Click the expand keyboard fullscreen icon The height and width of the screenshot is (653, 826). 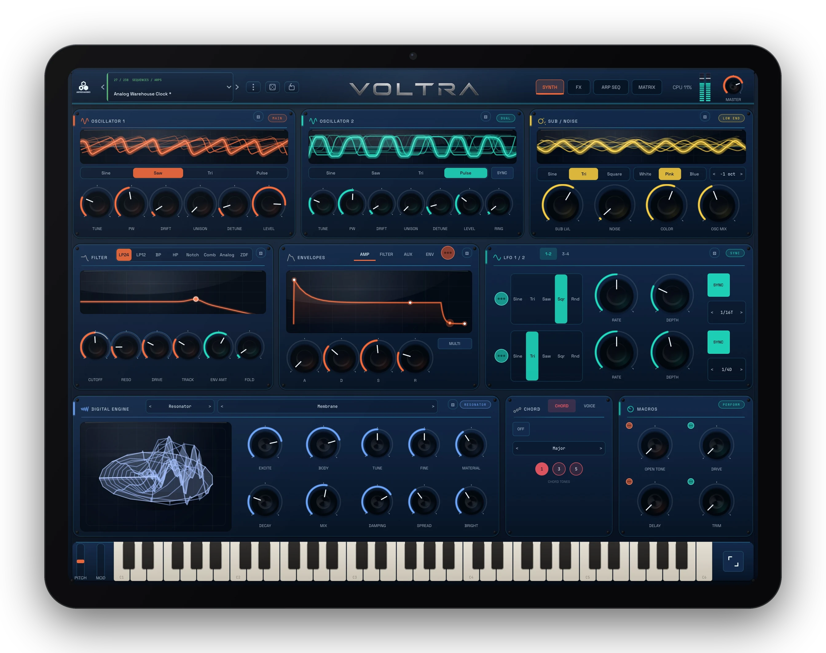point(733,561)
